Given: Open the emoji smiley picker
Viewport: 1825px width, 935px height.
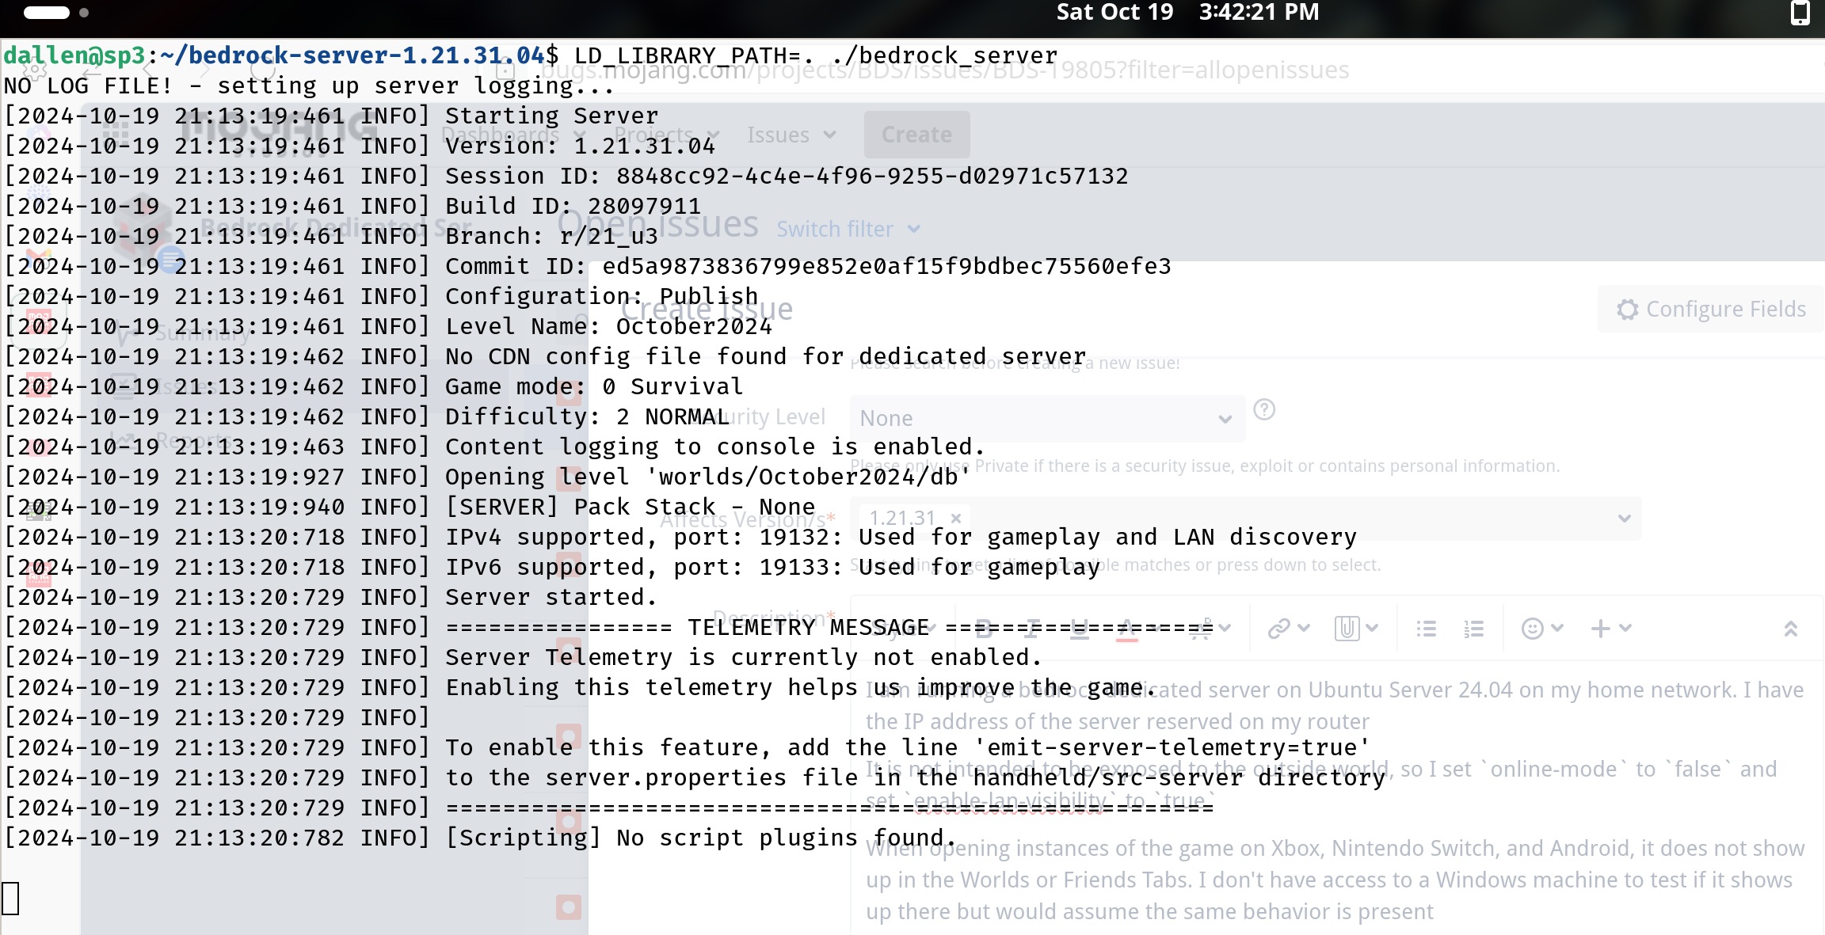Looking at the screenshot, I should 1533,629.
